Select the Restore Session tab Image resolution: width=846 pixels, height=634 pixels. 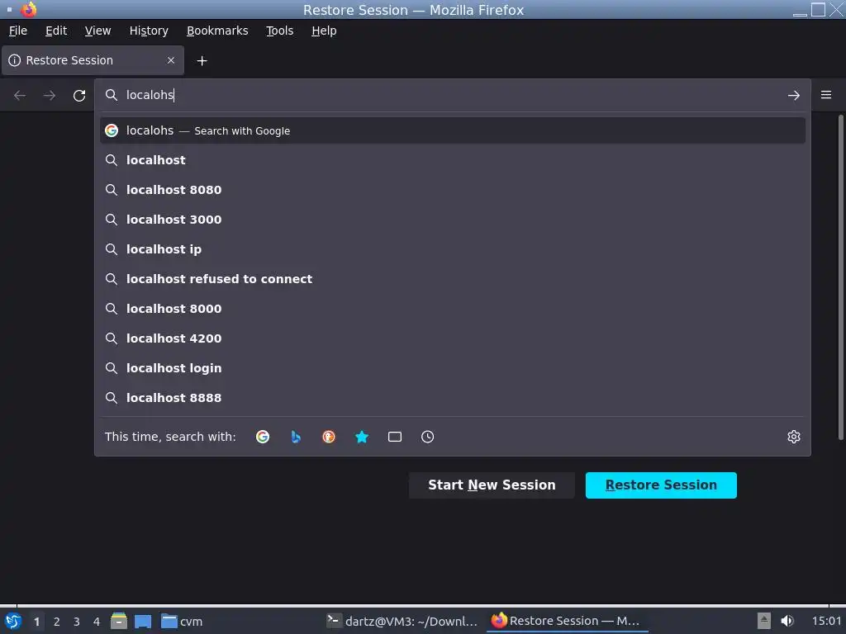(93, 60)
